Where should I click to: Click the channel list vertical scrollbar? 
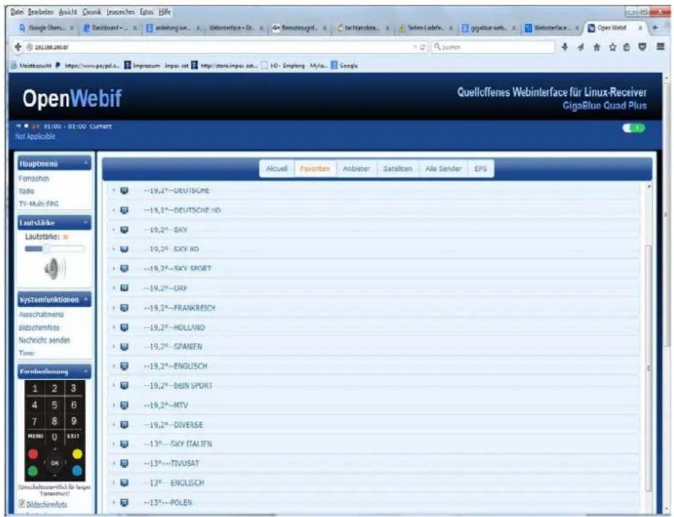click(649, 368)
